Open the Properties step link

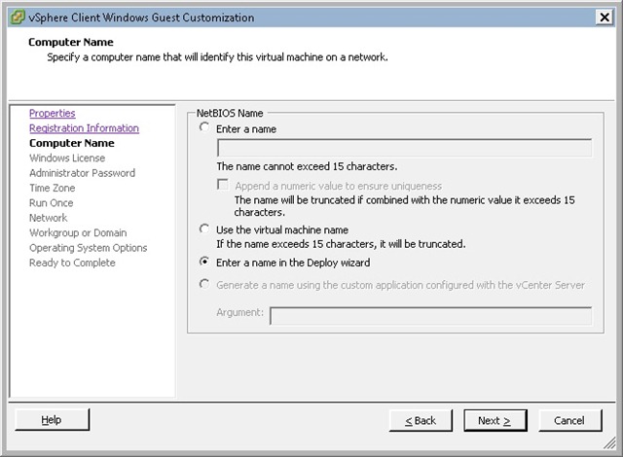(x=52, y=114)
